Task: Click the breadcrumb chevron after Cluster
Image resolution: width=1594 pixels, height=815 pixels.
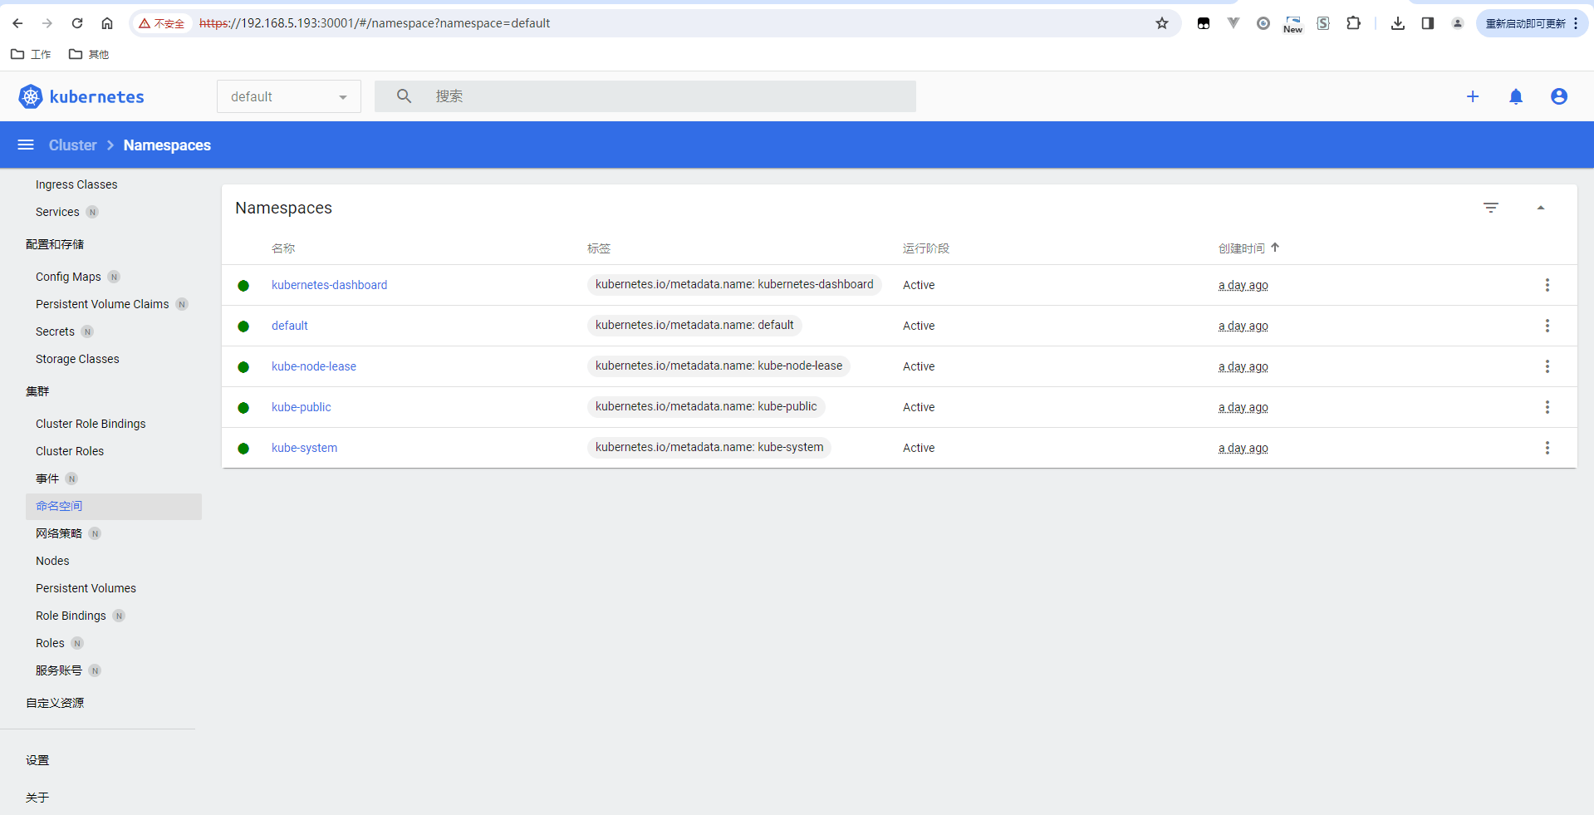Action: pyautogui.click(x=110, y=145)
